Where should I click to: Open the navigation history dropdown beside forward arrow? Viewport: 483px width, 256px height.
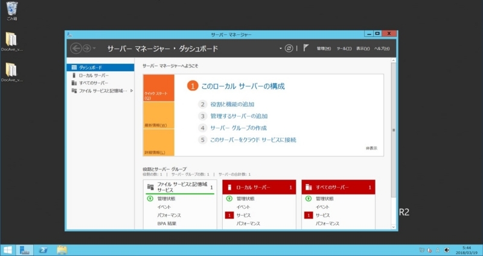94,48
